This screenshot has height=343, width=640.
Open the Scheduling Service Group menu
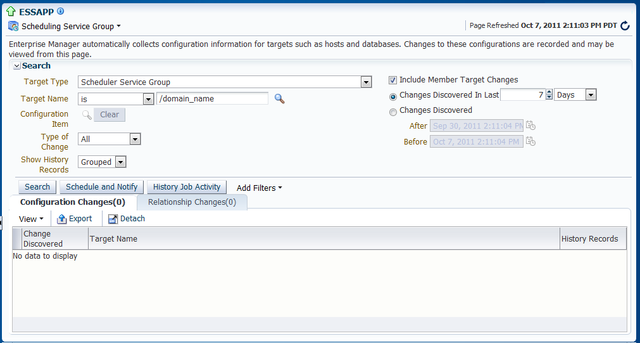pos(71,26)
